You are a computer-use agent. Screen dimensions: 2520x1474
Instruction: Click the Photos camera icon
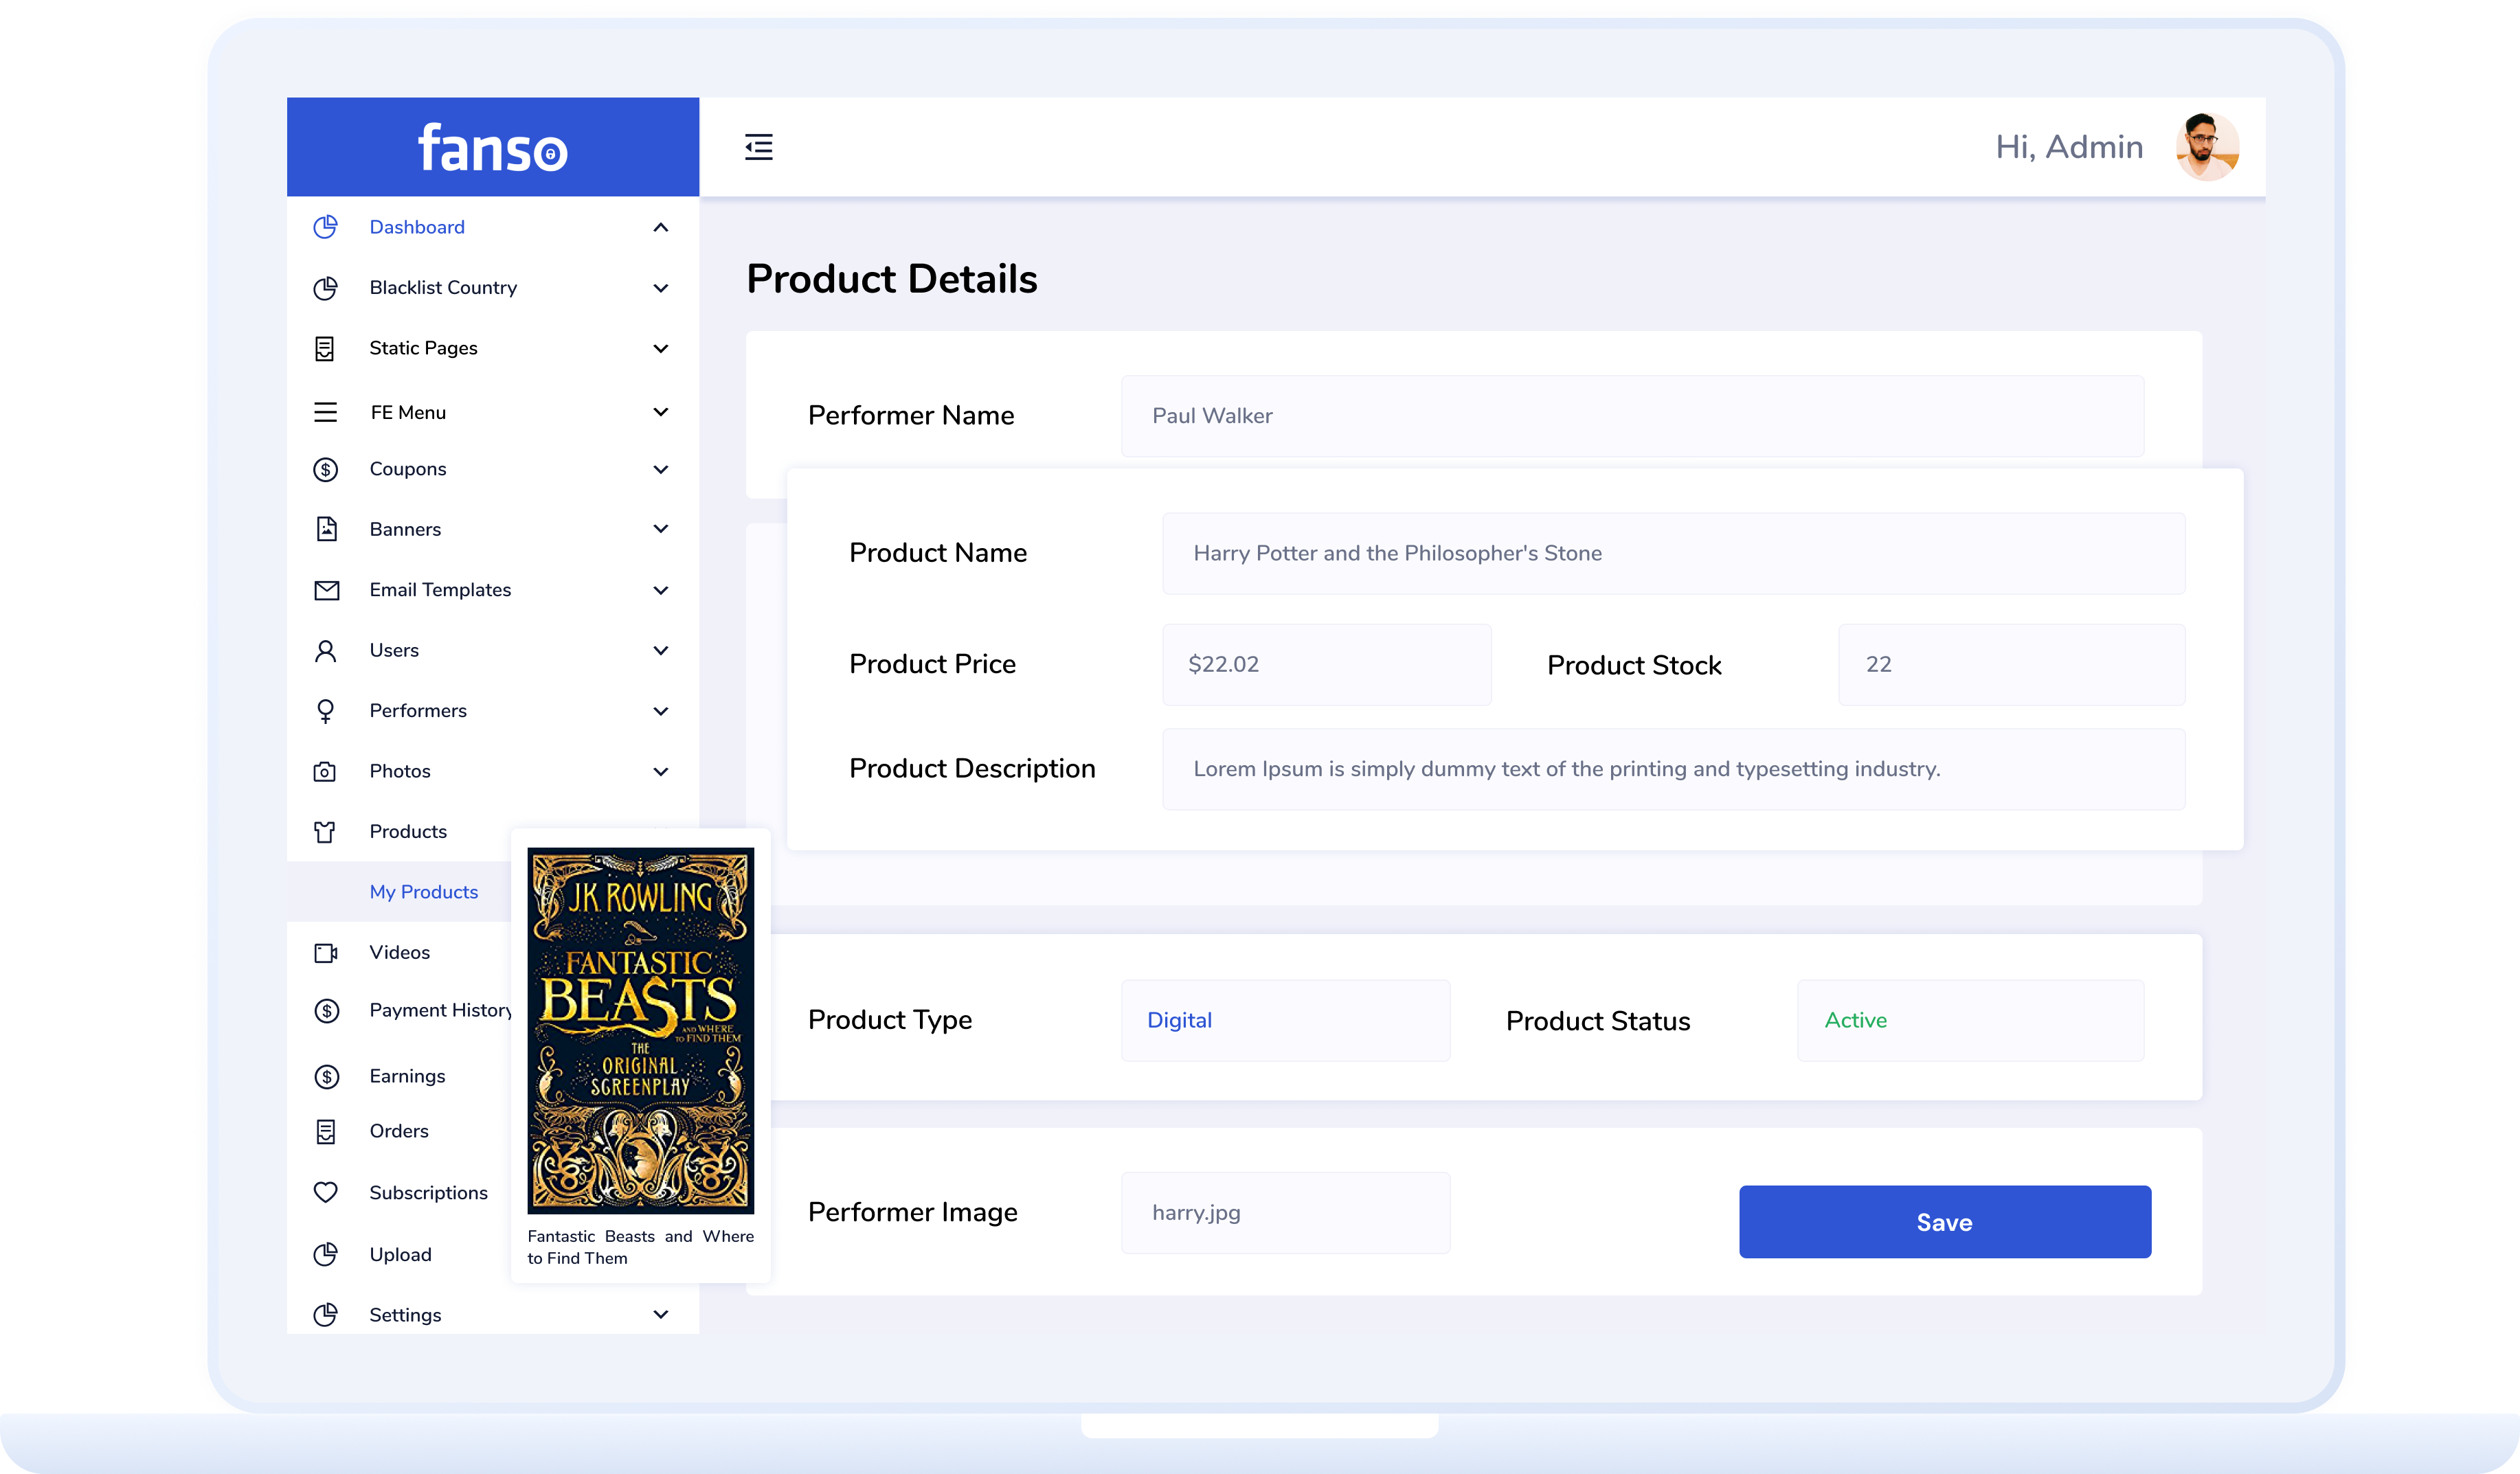click(x=325, y=771)
